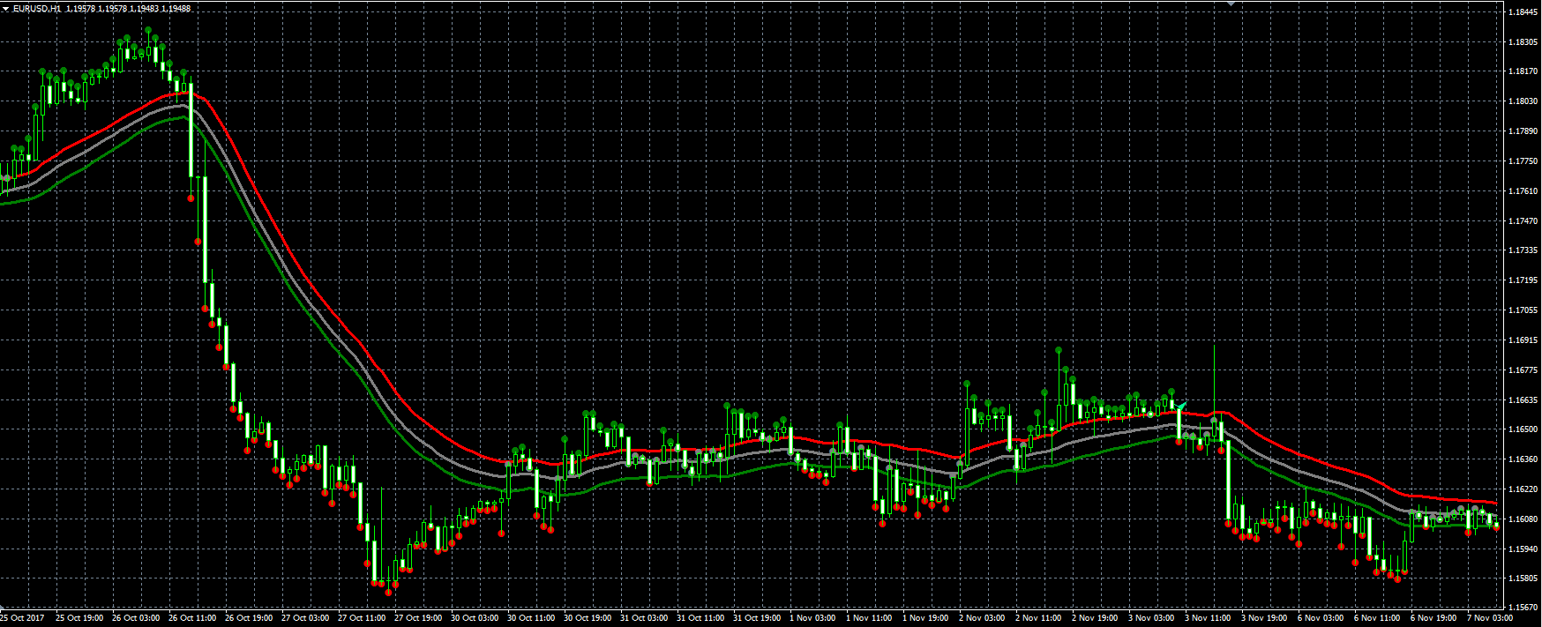Click the 1.15940 price label
This screenshot has height=627, width=1542.
(1523, 549)
